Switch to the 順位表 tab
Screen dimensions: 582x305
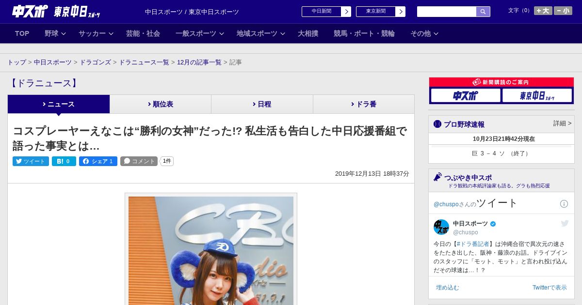point(161,104)
